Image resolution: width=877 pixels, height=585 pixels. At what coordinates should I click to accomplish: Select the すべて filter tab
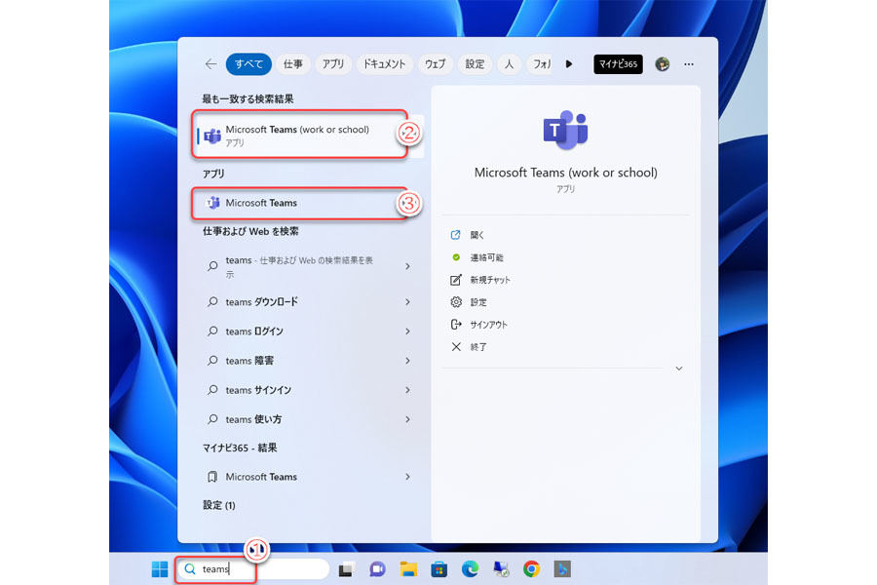point(248,64)
